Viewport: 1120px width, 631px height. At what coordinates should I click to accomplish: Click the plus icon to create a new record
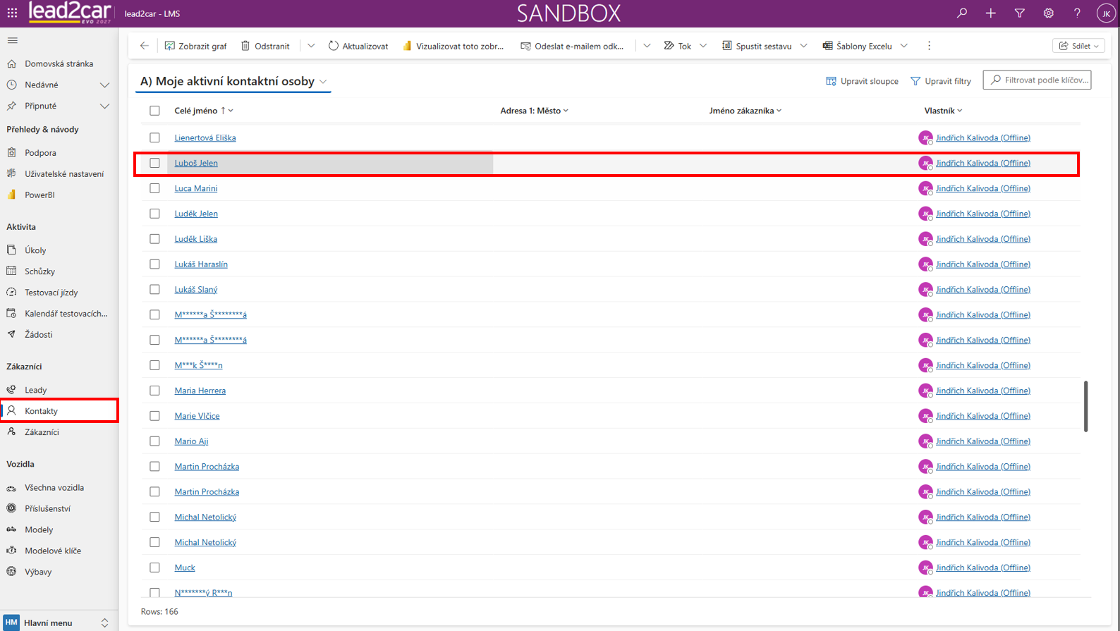click(x=991, y=13)
